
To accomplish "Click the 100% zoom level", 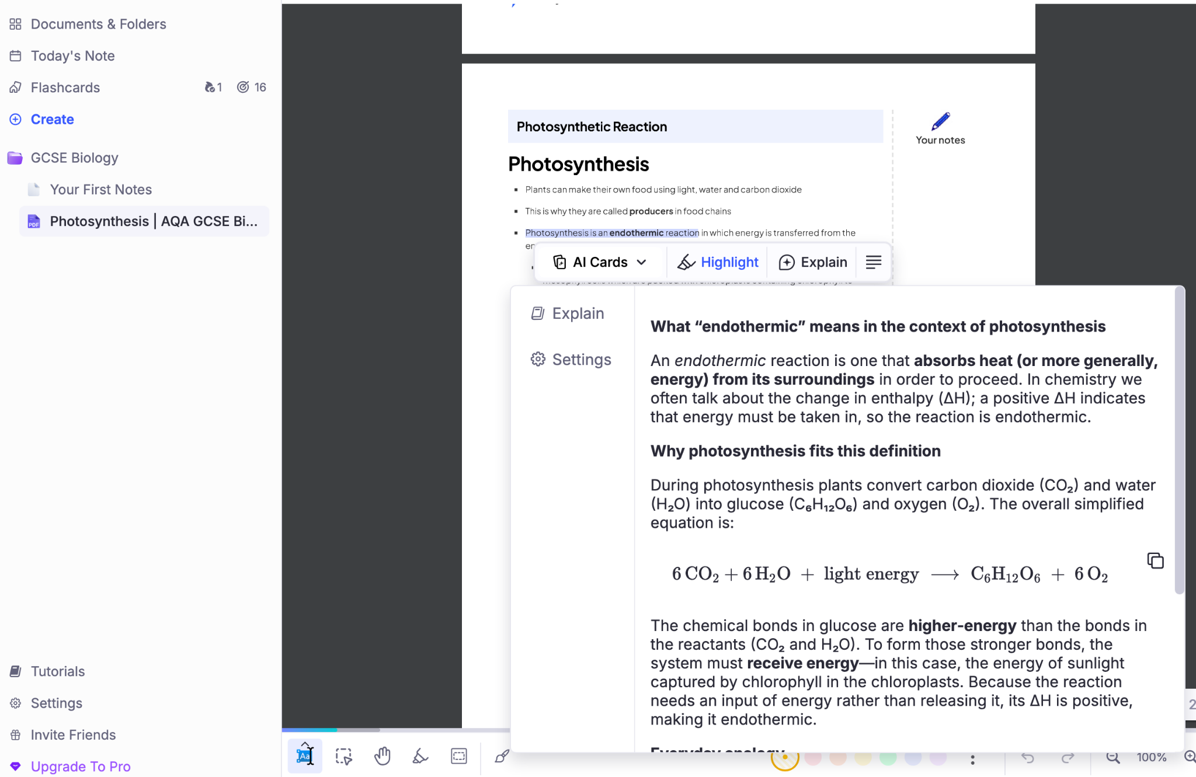I will coord(1152,758).
